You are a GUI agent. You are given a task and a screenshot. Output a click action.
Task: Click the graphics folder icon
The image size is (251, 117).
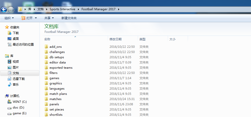(x=46, y=83)
